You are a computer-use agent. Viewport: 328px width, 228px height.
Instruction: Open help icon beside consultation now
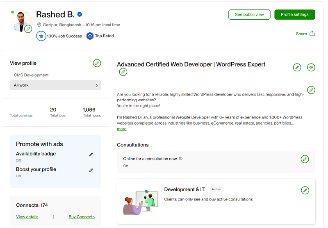[x=181, y=159]
